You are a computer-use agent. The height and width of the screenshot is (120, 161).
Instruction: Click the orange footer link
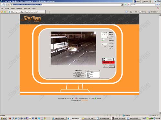click(x=85, y=100)
